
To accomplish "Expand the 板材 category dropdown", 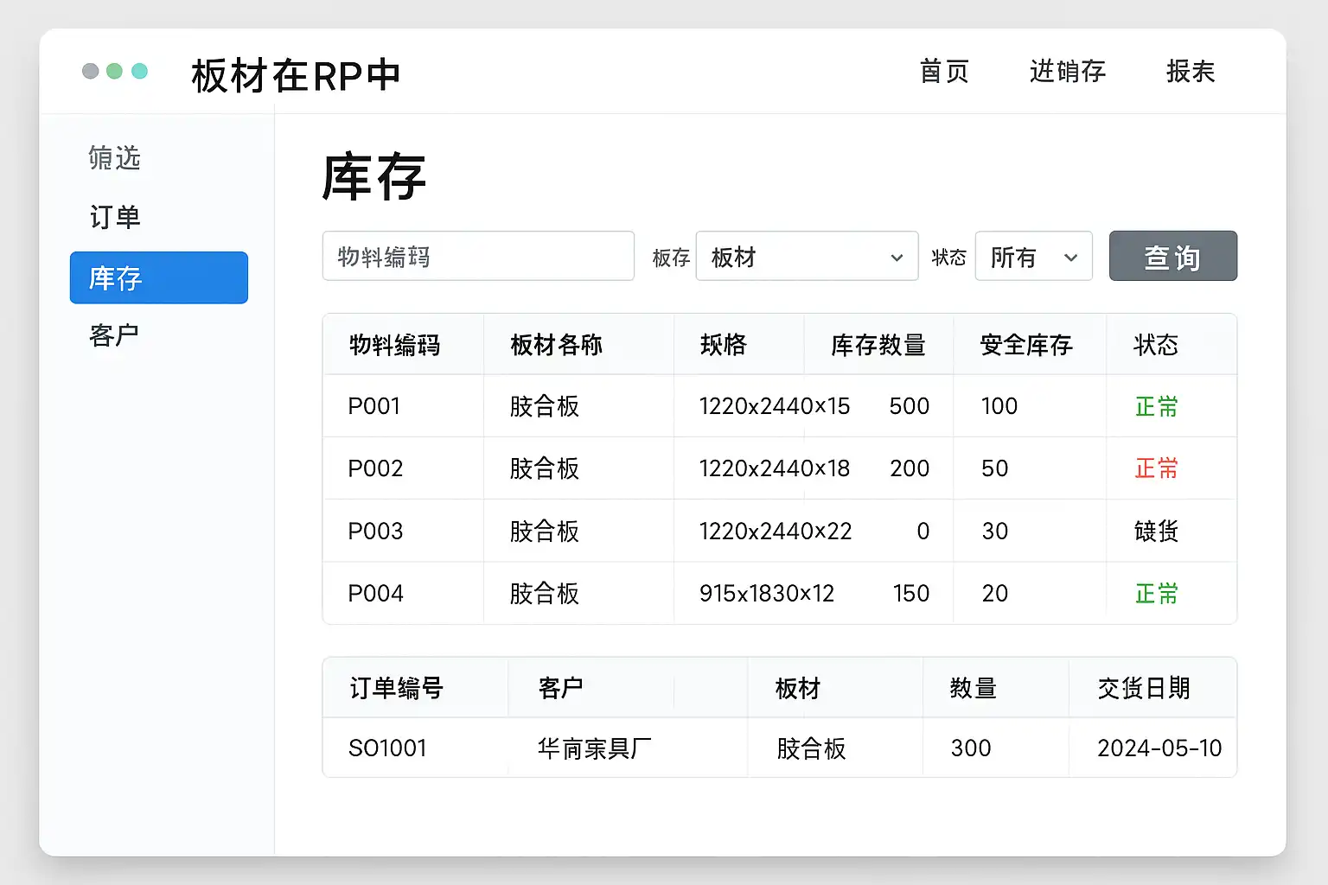I will click(807, 257).
